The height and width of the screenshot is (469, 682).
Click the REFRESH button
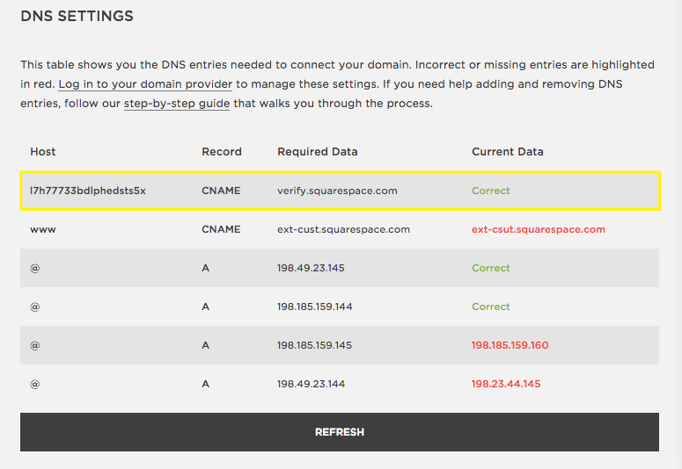[339, 432]
